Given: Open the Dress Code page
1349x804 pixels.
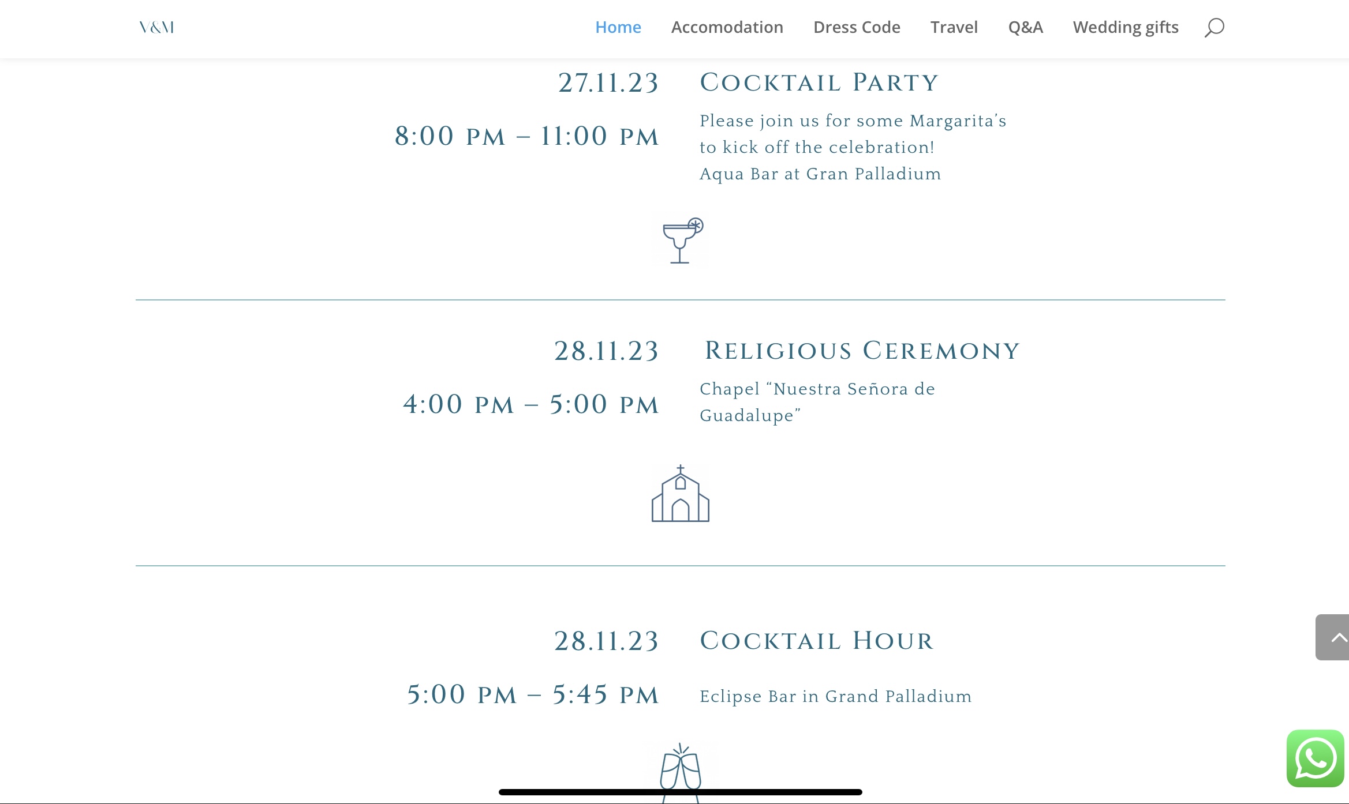Looking at the screenshot, I should point(857,27).
